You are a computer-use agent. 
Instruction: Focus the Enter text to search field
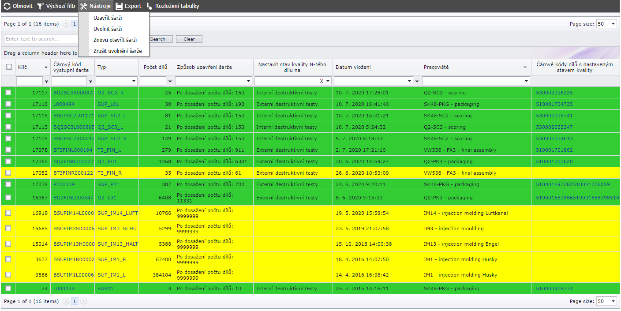[x=40, y=39]
